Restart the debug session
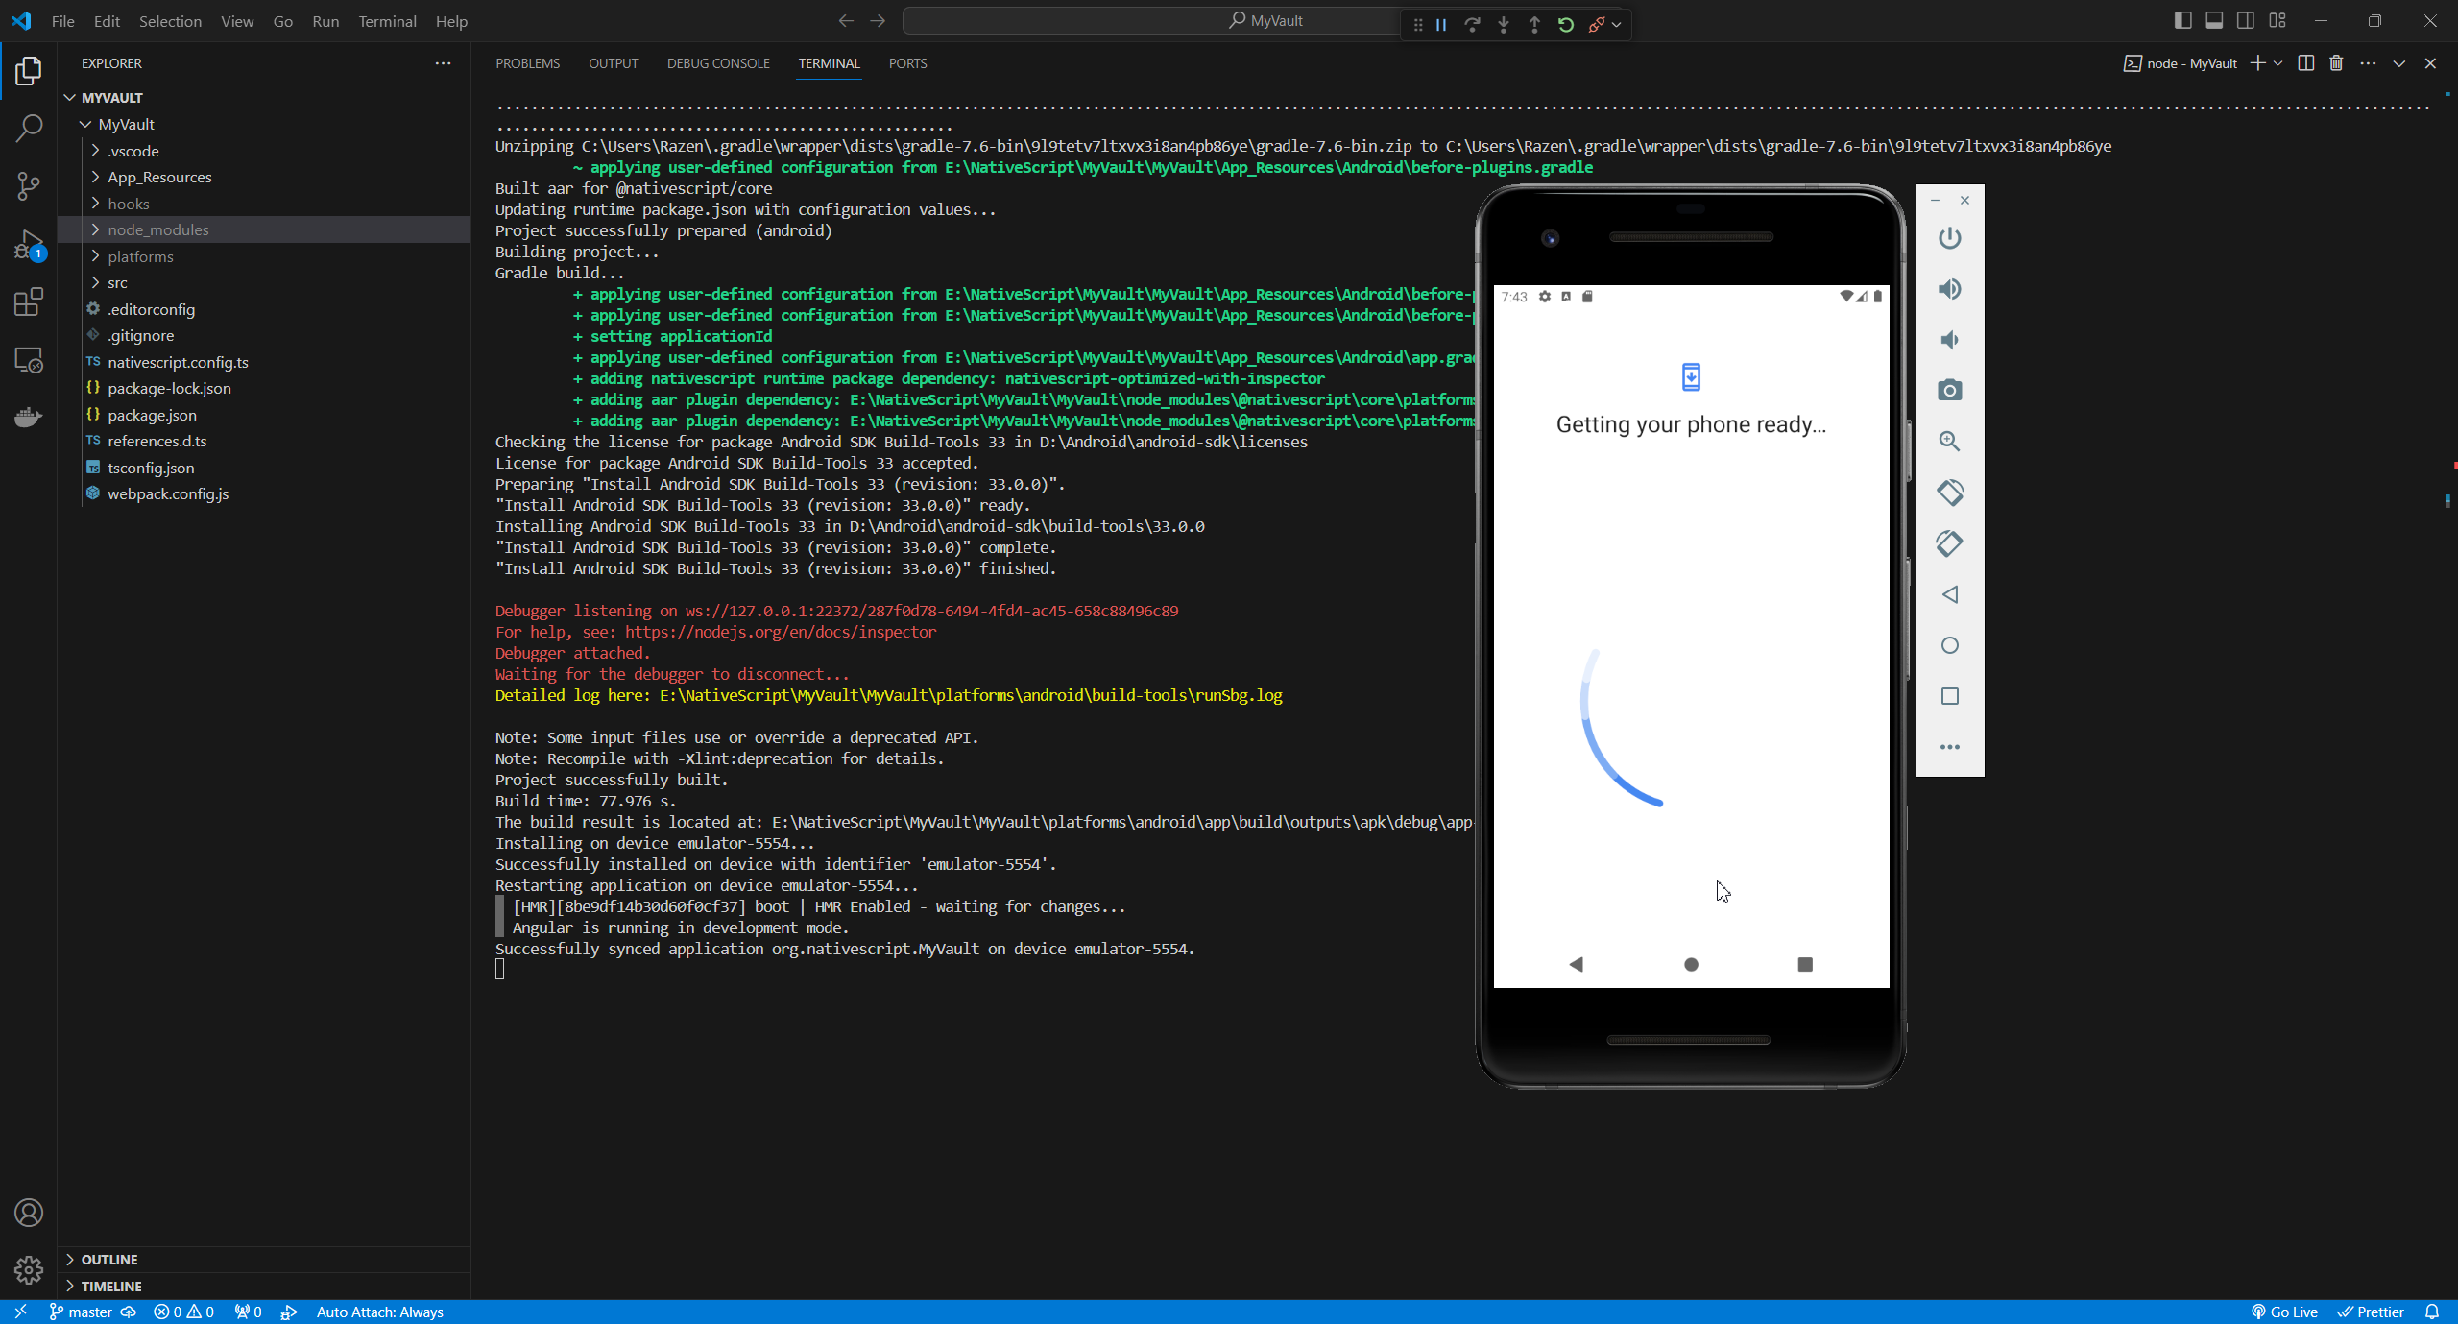 (x=1566, y=25)
